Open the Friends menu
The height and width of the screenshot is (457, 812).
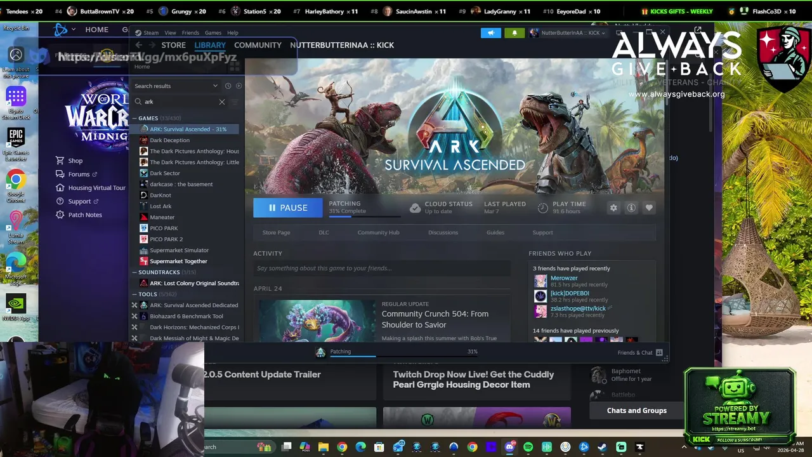190,32
